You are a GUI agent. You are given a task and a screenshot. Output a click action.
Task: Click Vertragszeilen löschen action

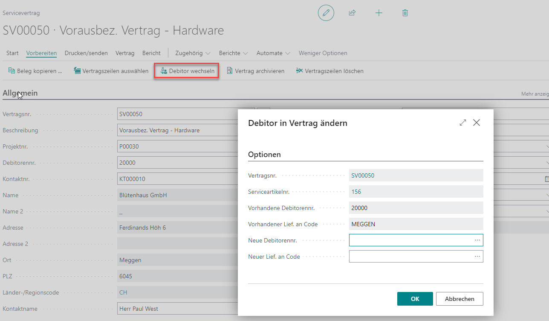coord(330,71)
